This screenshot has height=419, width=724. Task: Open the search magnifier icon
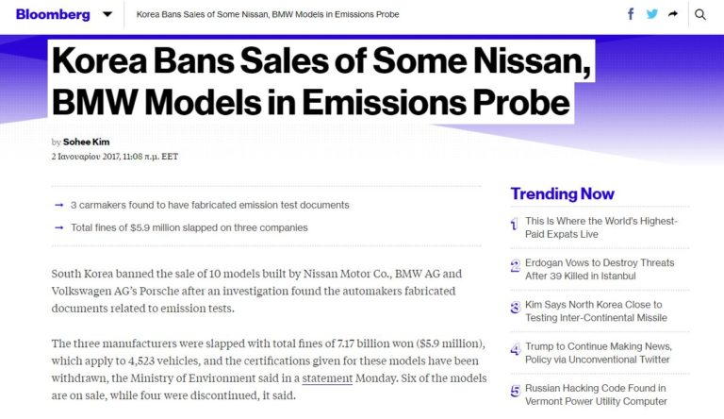tap(700, 14)
